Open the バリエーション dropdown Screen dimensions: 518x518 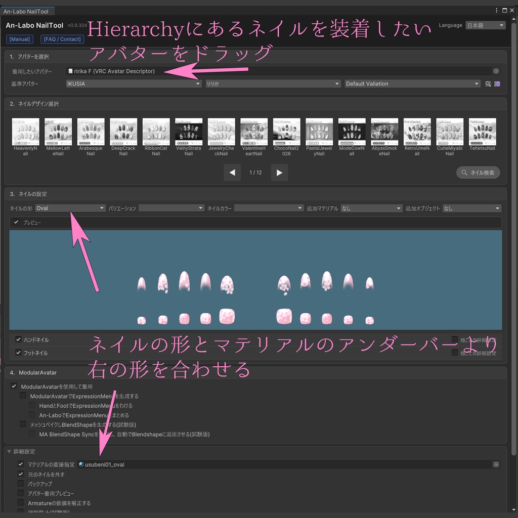pyautogui.click(x=171, y=208)
